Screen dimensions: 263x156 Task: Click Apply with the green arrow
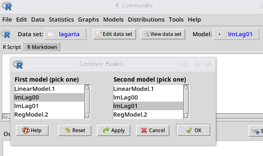113,130
